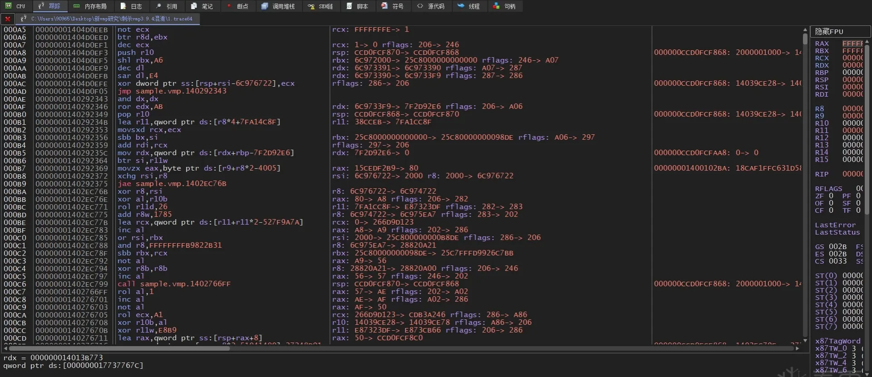The height and width of the screenshot is (377, 872).
Task: Click the SEH chain tab's icon
Action: coord(311,6)
